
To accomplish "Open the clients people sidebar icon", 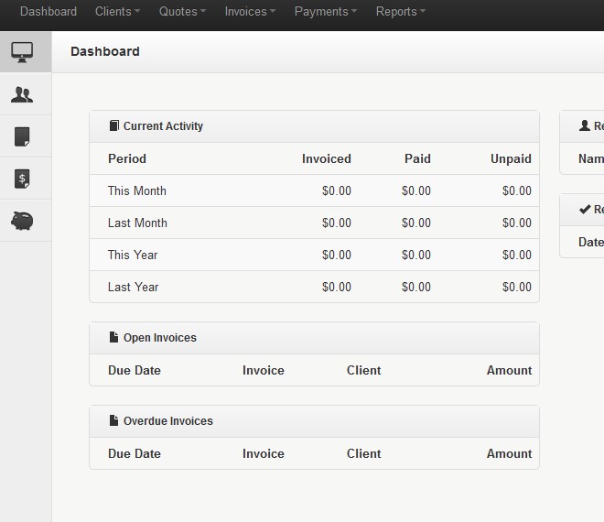I will 23,94.
